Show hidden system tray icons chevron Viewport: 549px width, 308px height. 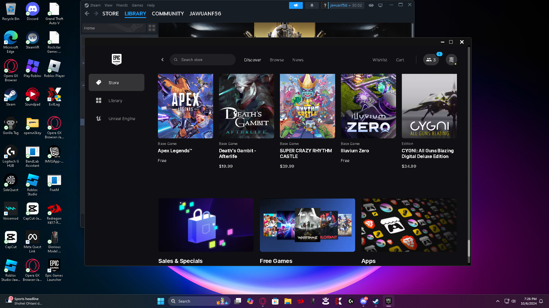498,301
